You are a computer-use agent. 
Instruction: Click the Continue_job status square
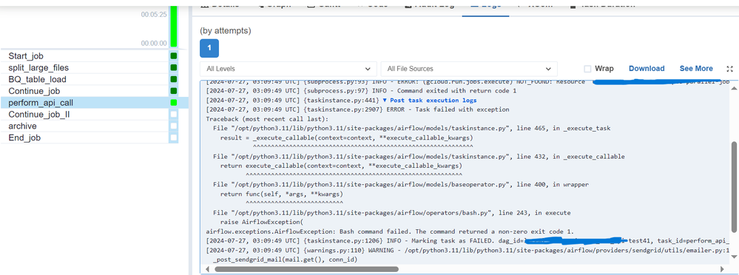point(173,91)
